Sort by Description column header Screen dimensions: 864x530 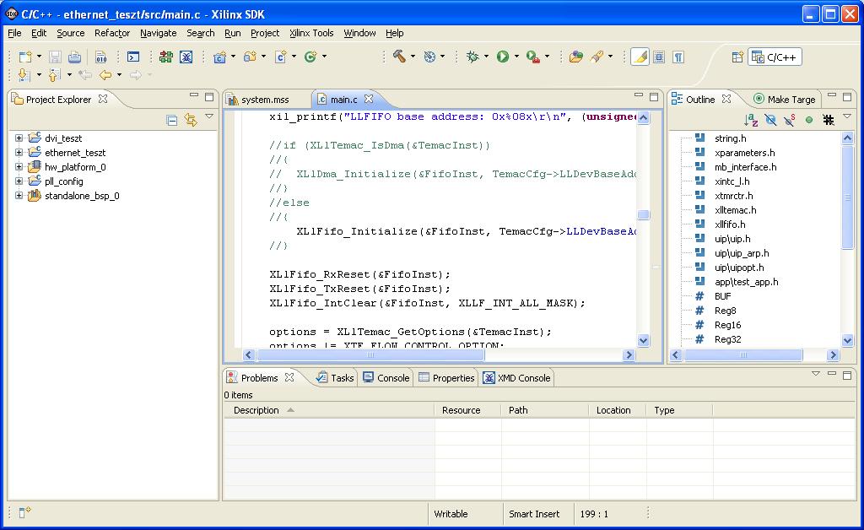coord(329,410)
